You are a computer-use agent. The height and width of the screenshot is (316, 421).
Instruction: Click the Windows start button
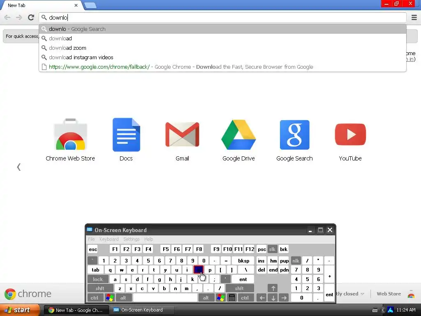(20, 310)
